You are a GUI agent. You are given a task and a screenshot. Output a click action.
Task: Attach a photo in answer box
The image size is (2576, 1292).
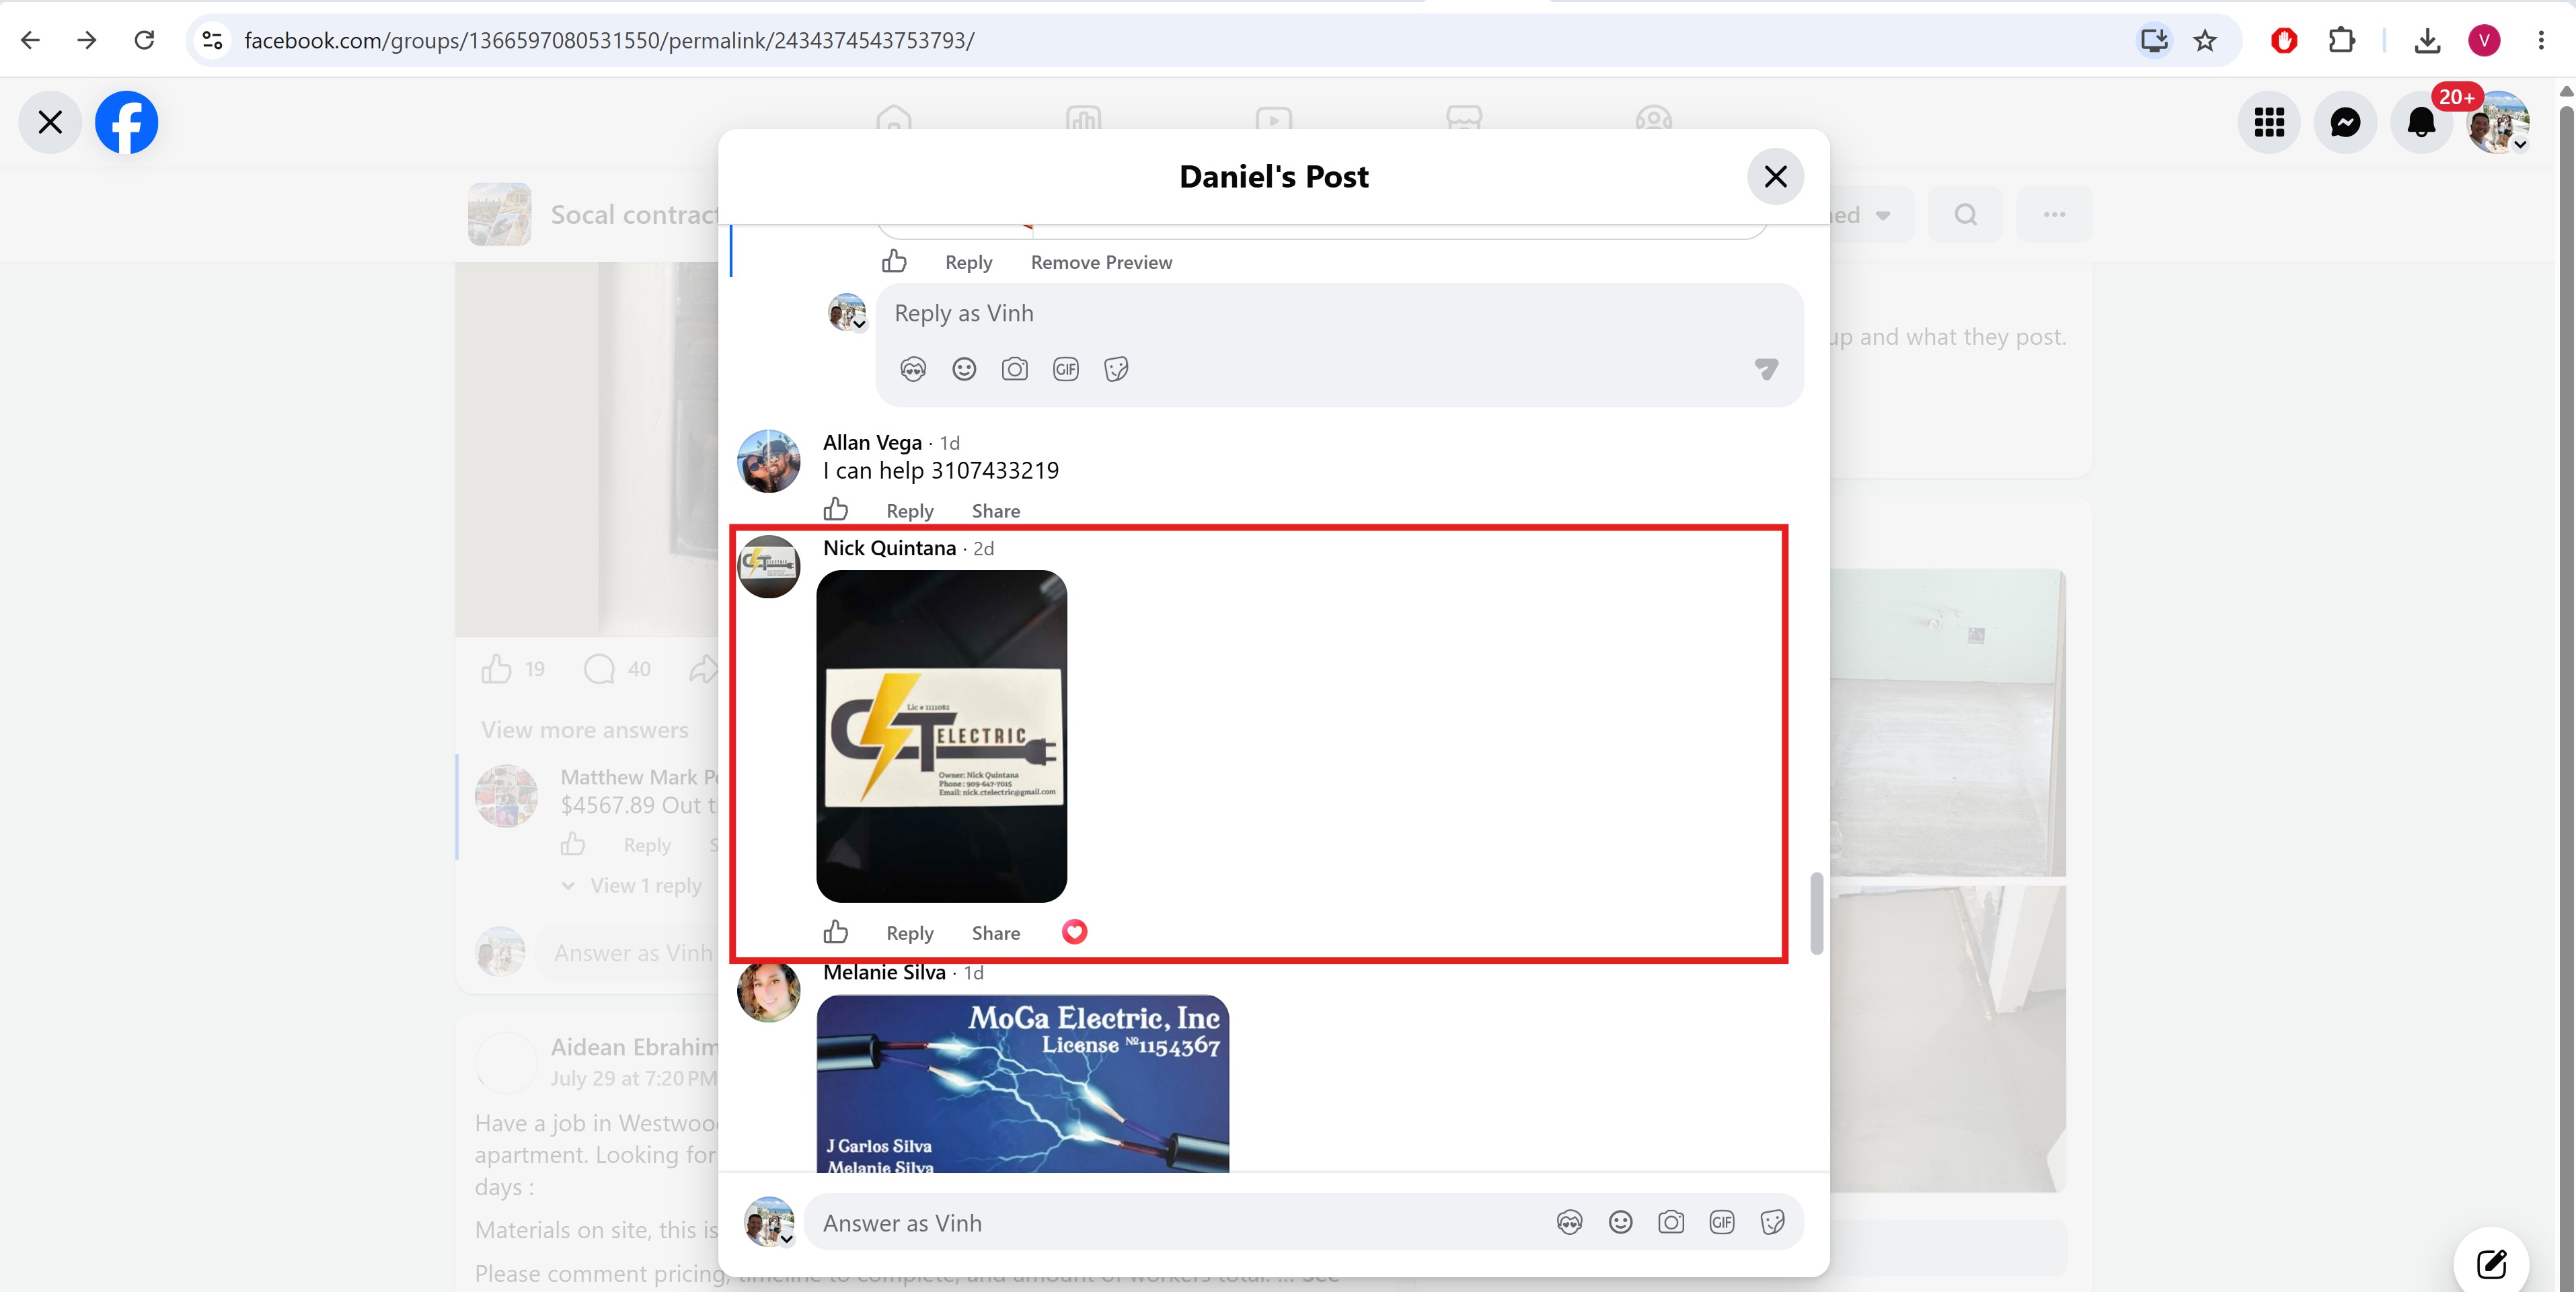coord(1671,1223)
